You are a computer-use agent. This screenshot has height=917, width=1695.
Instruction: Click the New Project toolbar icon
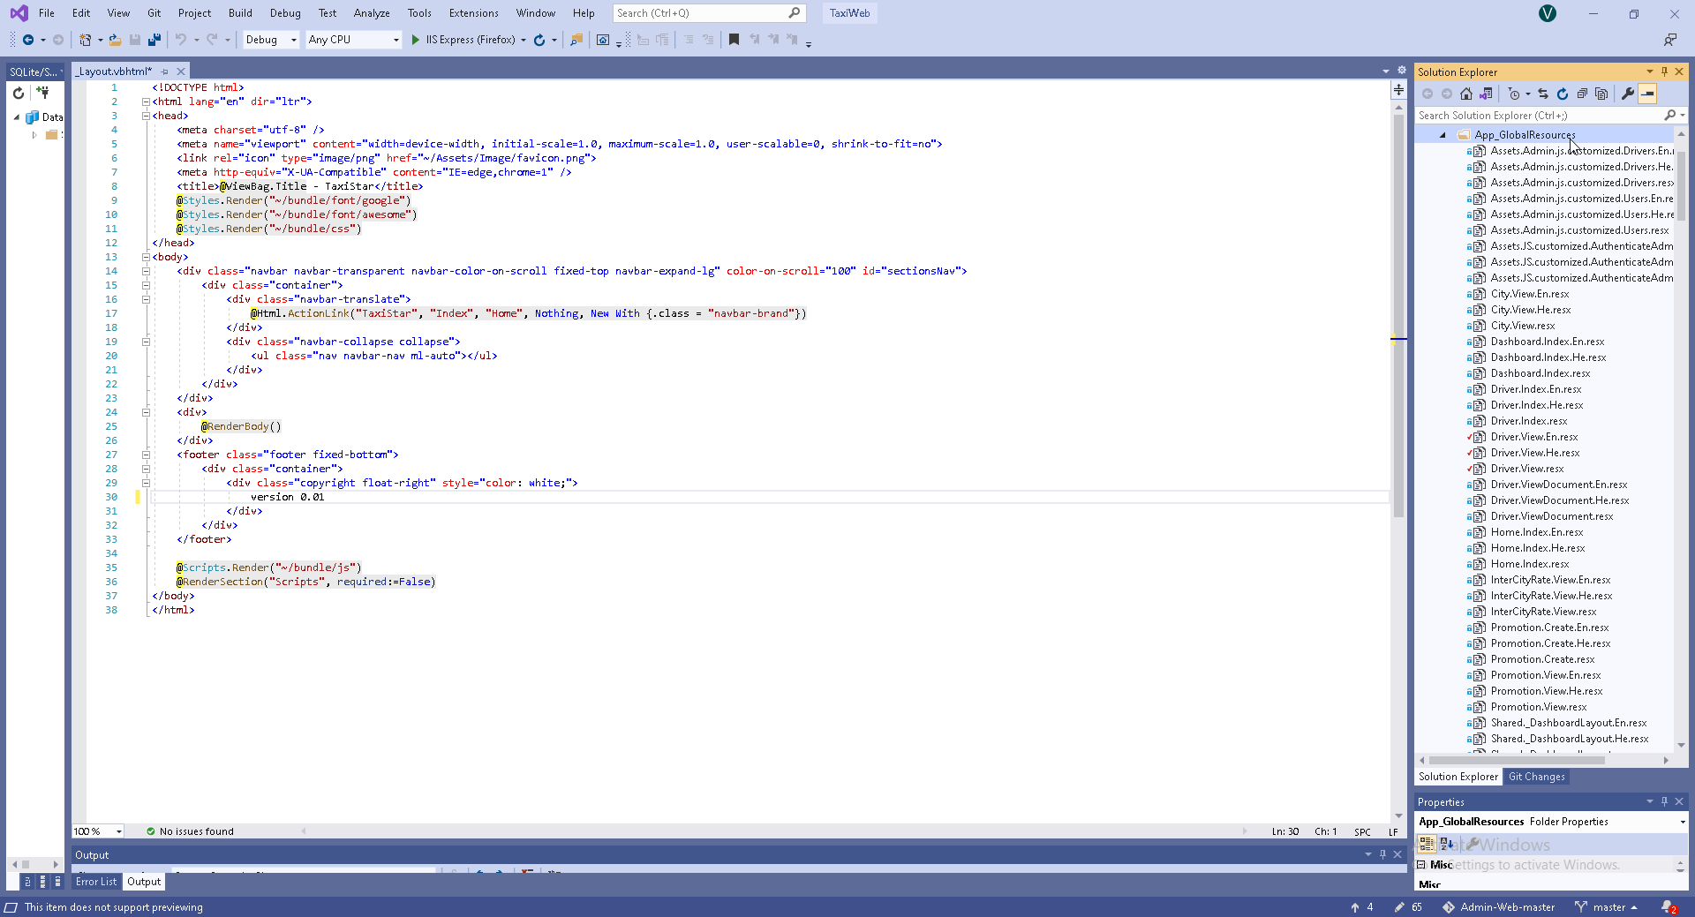85,40
